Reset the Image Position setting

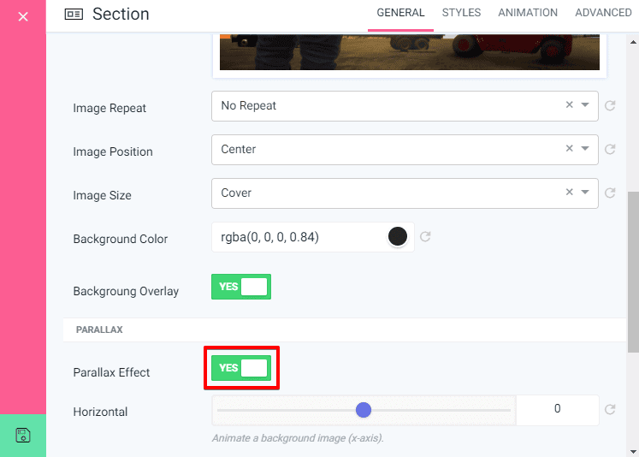coord(610,150)
